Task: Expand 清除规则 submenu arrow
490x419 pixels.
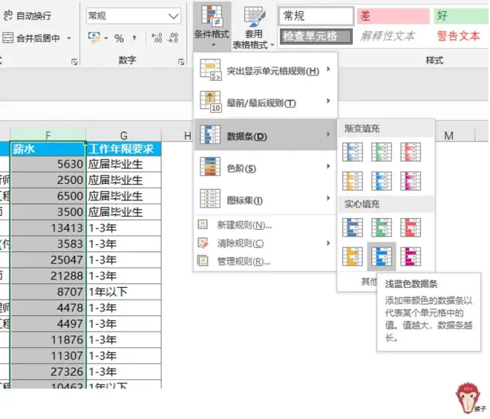Action: click(x=328, y=243)
